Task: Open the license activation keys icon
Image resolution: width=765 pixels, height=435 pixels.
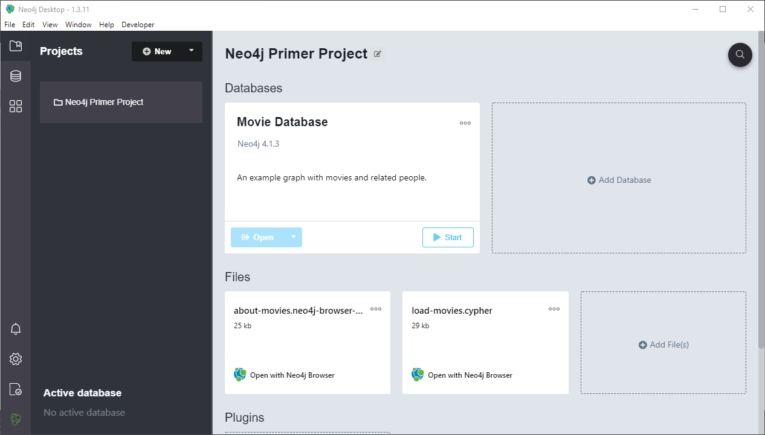Action: click(16, 389)
